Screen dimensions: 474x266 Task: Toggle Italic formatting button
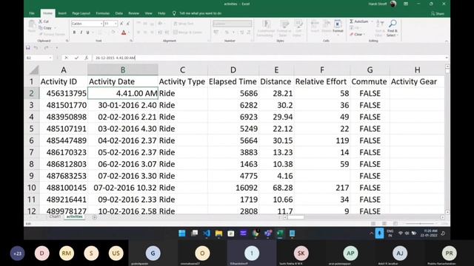(81, 33)
